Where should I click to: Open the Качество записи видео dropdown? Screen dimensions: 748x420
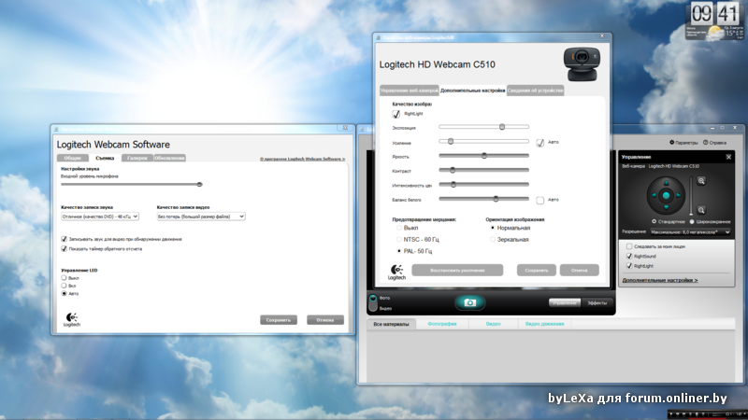coord(201,217)
